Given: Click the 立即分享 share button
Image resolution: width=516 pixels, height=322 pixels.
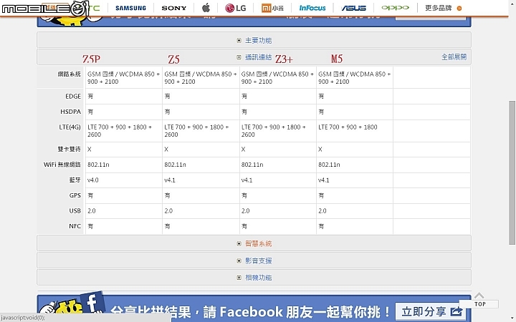Looking at the screenshot, I should 431,311.
